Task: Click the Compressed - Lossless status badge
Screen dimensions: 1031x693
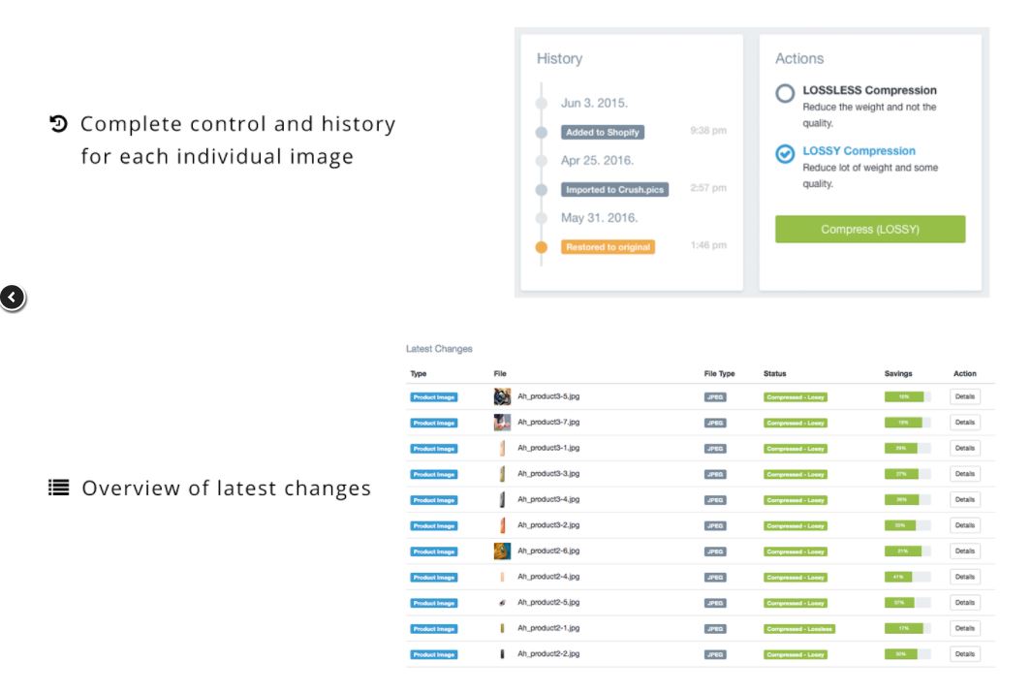Action: click(798, 629)
